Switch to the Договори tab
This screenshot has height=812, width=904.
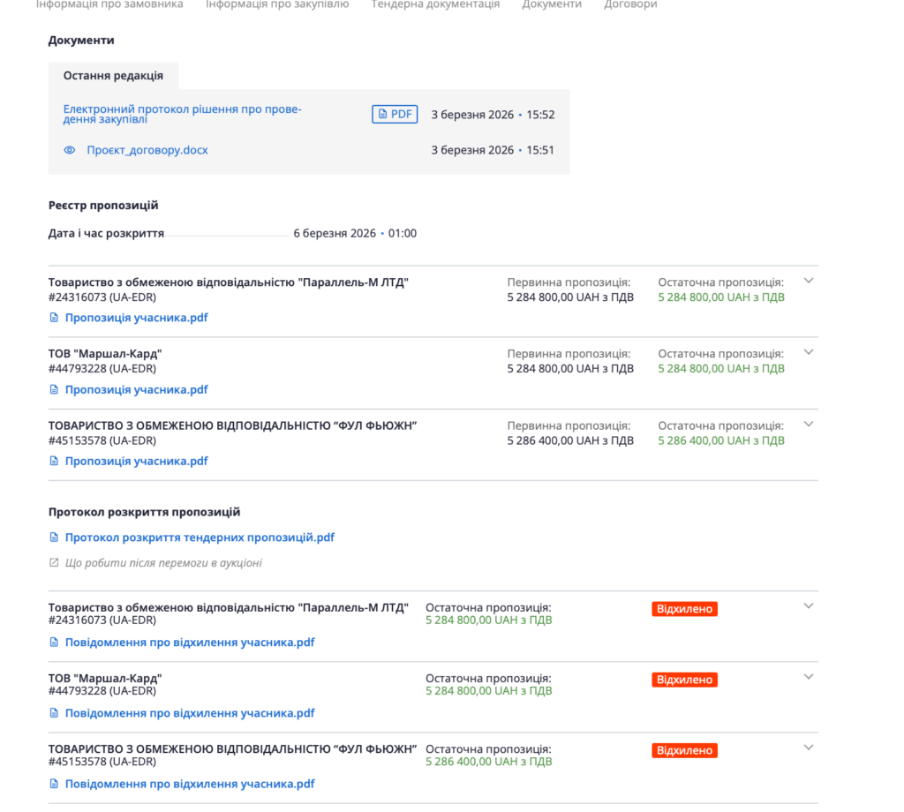[630, 4]
